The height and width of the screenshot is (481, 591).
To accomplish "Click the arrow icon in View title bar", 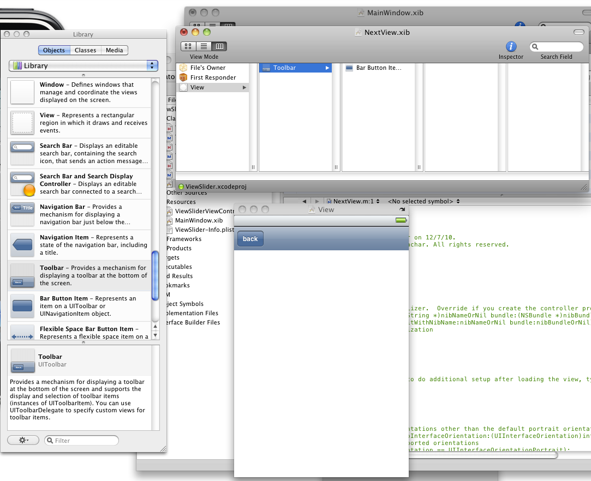I will pos(402,209).
